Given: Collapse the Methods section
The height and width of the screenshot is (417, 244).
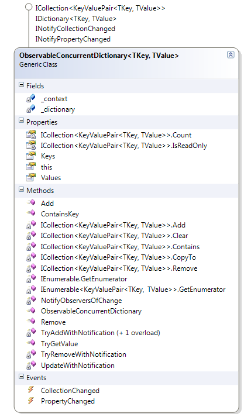Looking at the screenshot, I should coord(21,189).
